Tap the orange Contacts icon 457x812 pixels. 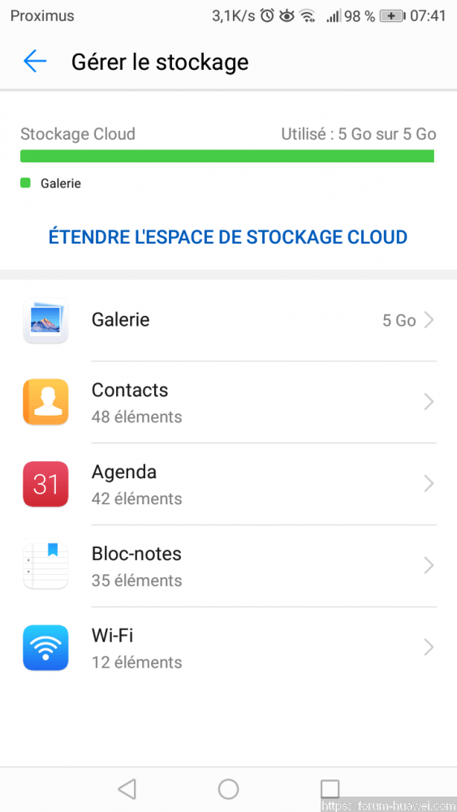click(45, 403)
